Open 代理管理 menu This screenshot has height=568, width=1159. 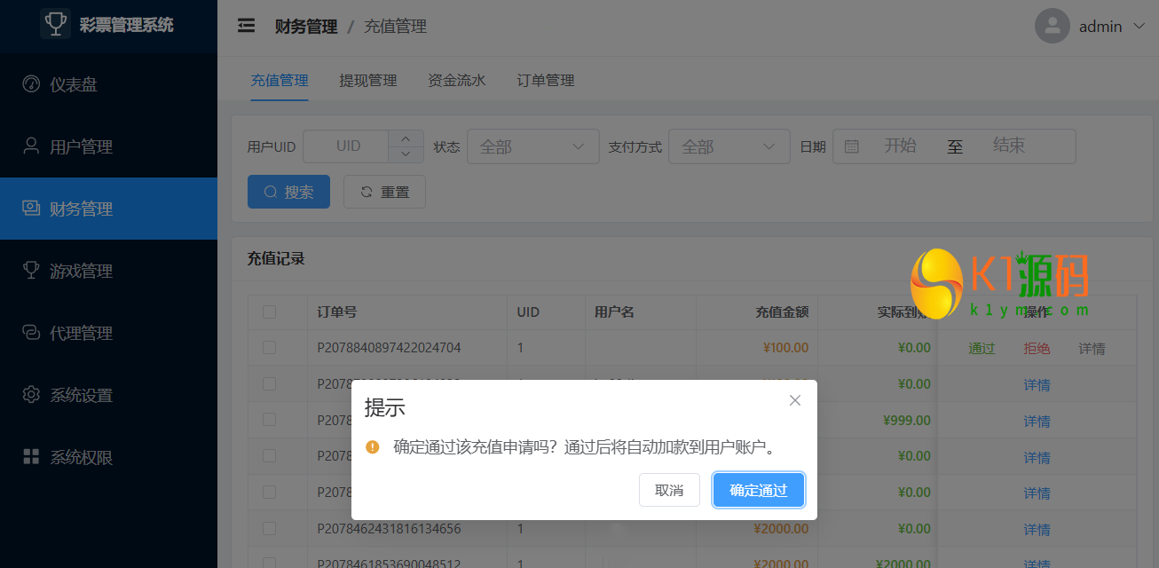(x=108, y=333)
